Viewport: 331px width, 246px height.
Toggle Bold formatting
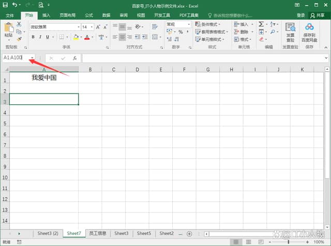[x=33, y=37]
